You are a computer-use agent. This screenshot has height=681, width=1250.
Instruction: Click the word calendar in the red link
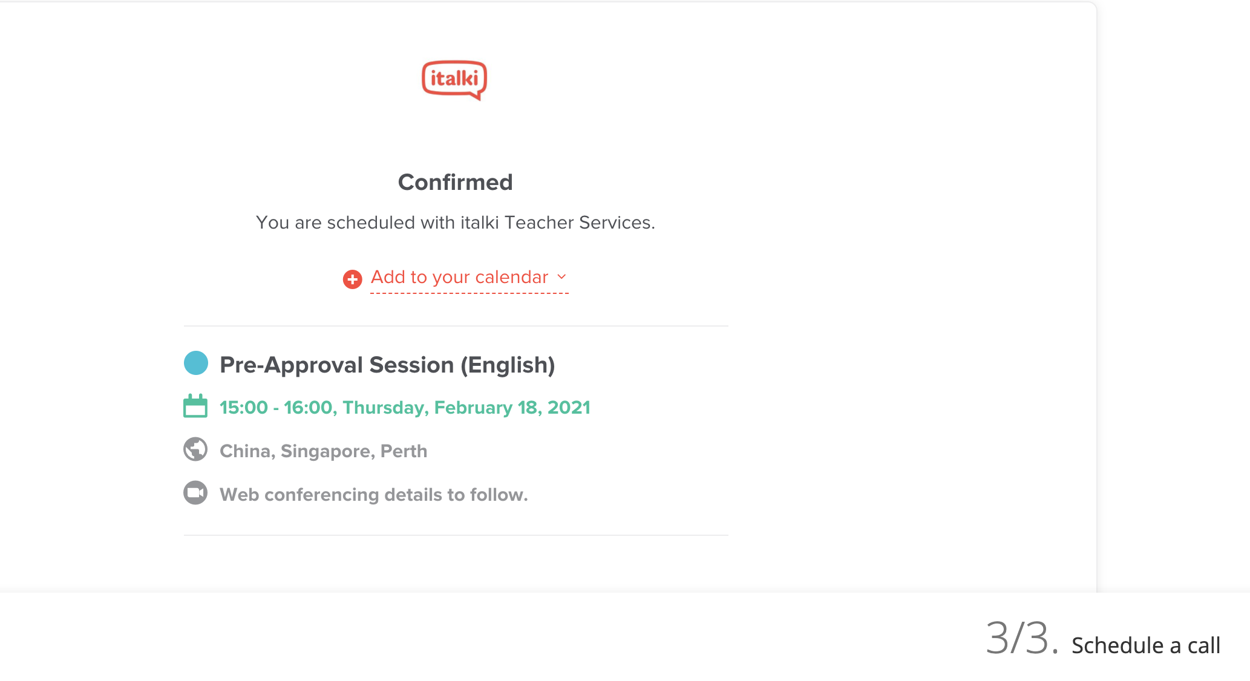512,277
